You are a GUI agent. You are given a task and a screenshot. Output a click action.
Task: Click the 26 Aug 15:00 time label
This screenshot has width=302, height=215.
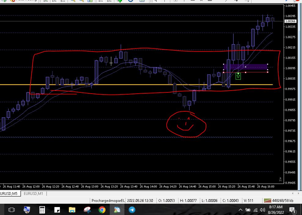pyautogui.click(x=207, y=186)
